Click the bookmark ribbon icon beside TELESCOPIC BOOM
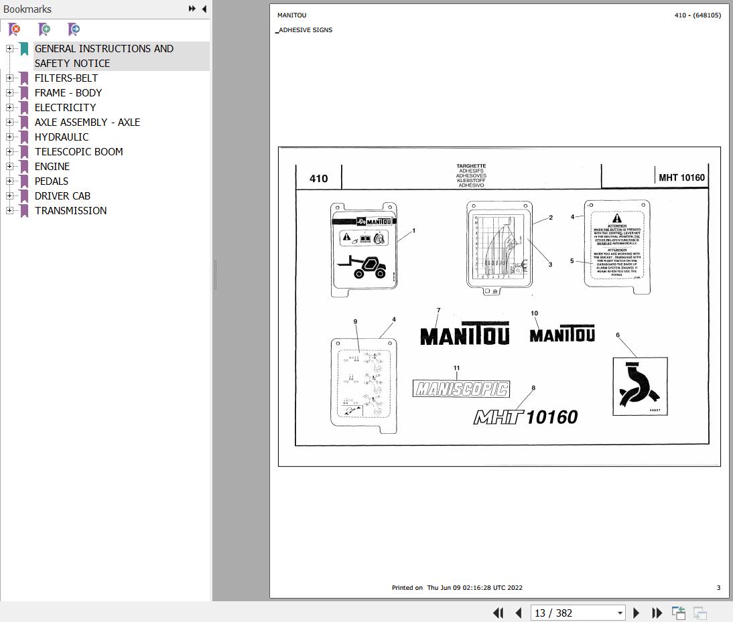This screenshot has width=733, height=622. tap(24, 152)
